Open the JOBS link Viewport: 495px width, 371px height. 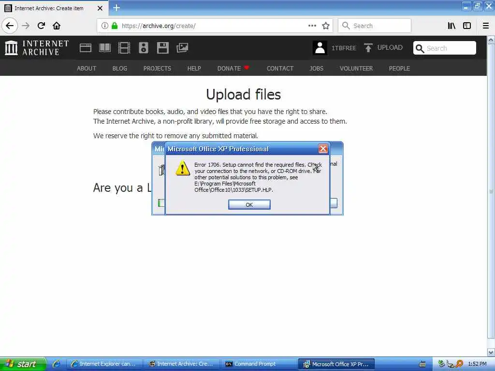coord(316,69)
